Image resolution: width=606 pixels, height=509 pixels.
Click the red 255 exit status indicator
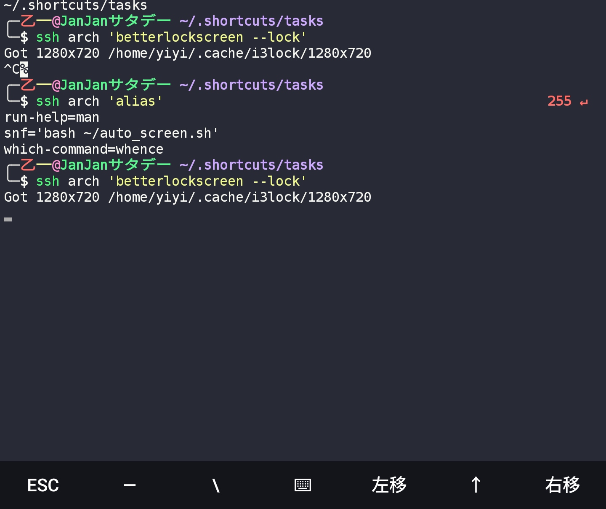pyautogui.click(x=560, y=101)
